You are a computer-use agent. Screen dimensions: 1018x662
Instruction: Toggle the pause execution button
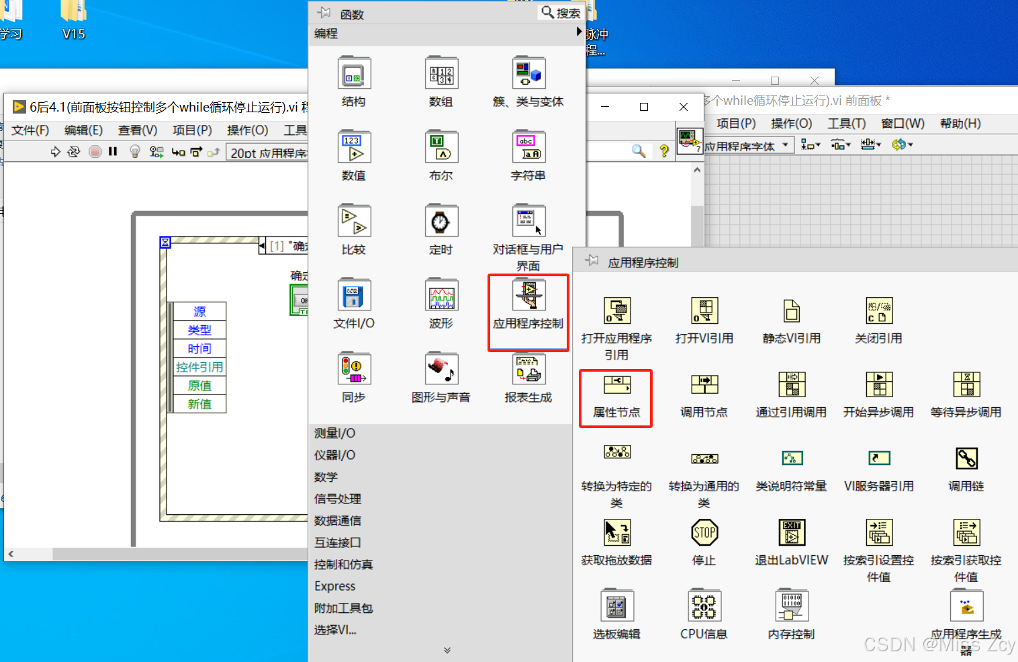pos(113,152)
